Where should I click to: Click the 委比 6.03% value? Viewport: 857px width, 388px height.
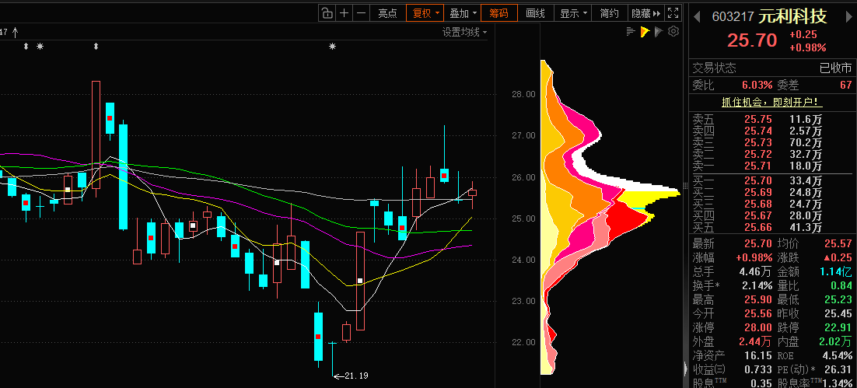(x=757, y=85)
